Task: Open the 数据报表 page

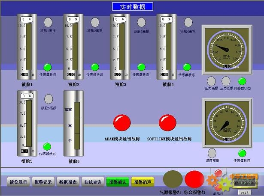Action: (68, 182)
